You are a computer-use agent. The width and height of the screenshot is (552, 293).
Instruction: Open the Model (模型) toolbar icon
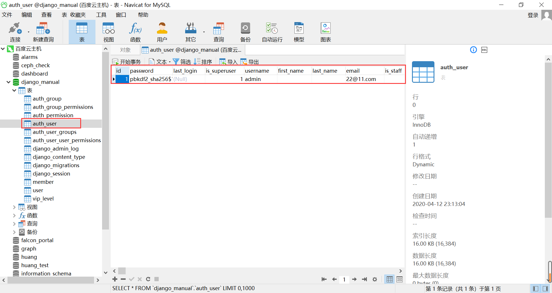pyautogui.click(x=299, y=32)
